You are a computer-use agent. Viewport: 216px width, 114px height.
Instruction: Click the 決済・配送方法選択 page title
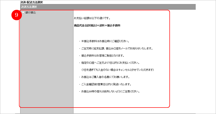pos(31,2)
